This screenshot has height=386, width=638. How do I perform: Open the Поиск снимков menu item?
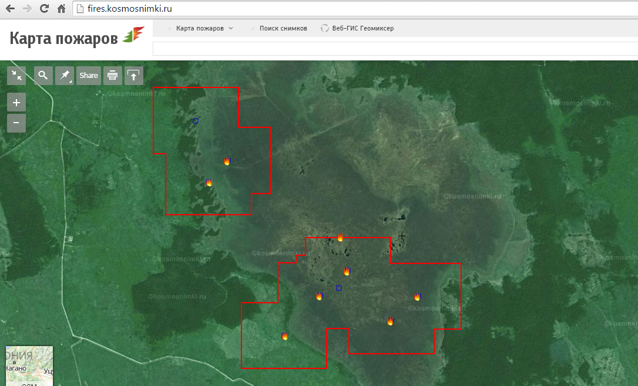point(283,28)
